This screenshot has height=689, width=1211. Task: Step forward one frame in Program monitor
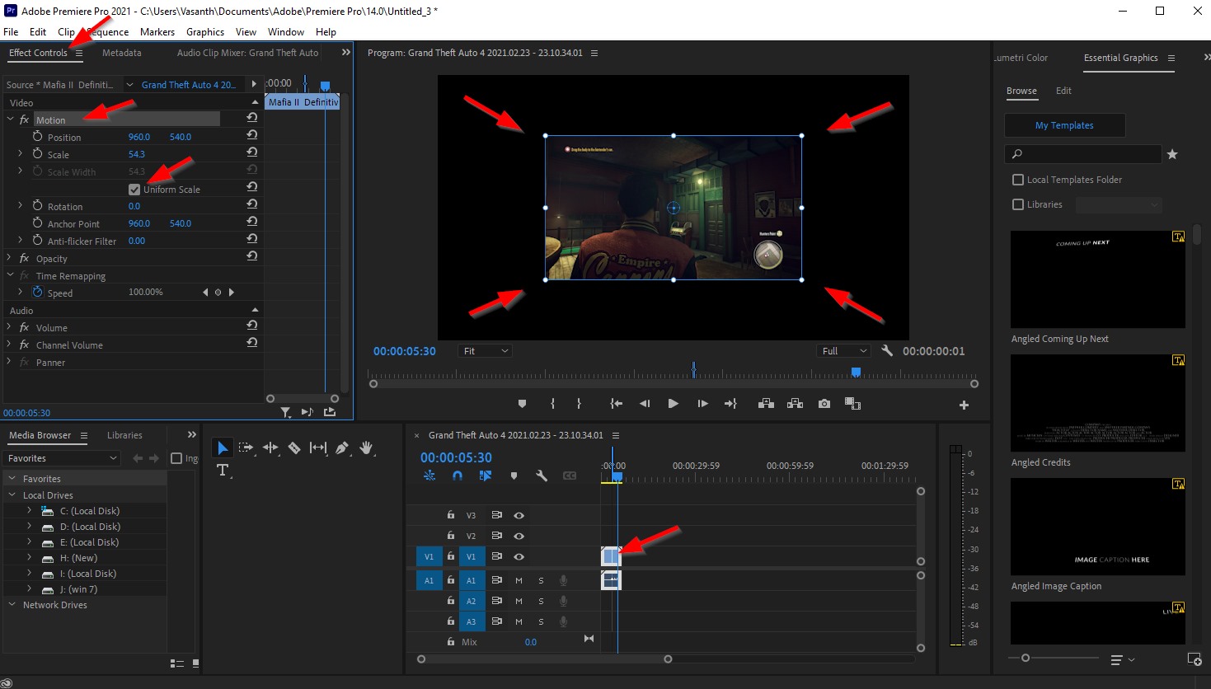[702, 404]
